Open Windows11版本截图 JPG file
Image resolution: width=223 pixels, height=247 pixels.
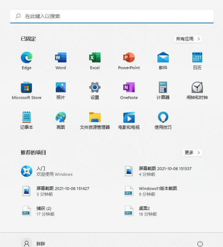click(x=151, y=191)
